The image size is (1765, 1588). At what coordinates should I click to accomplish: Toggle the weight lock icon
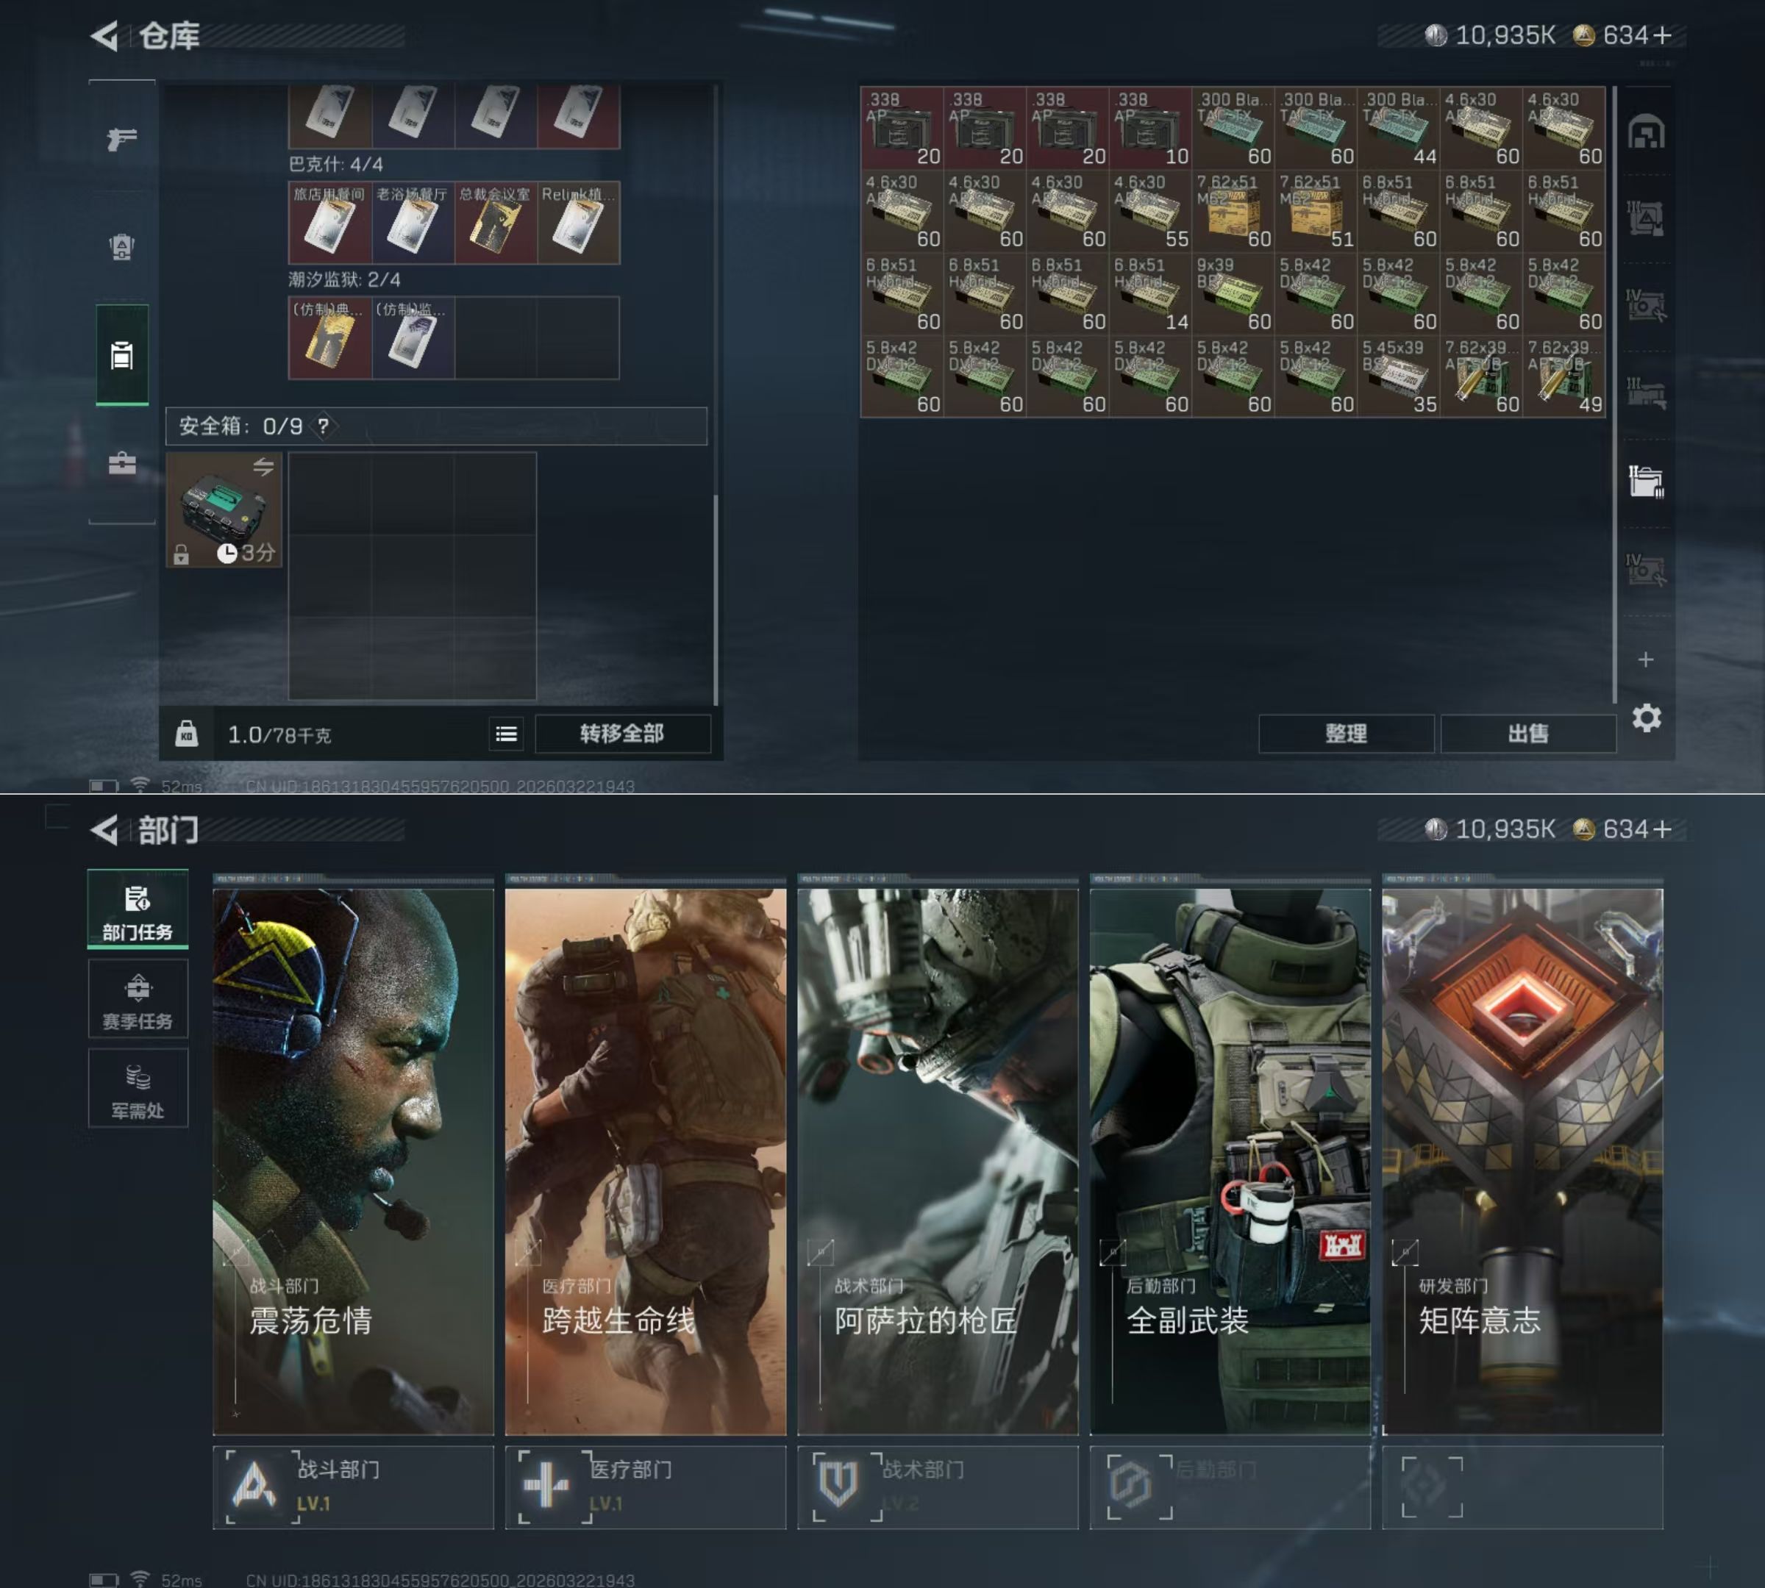(x=187, y=734)
